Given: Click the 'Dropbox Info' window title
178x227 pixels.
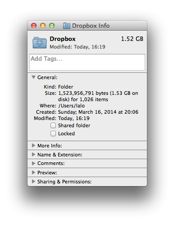Looking at the screenshot, I should 91,26.
